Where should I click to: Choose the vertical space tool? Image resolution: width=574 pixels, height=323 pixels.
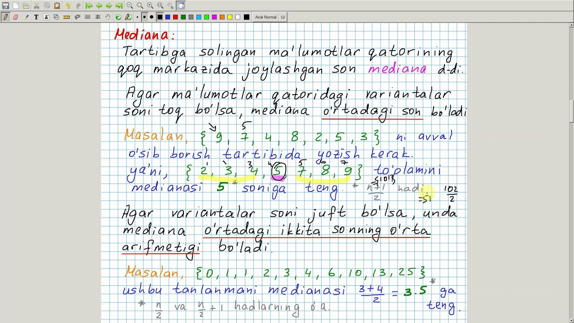coord(98,17)
